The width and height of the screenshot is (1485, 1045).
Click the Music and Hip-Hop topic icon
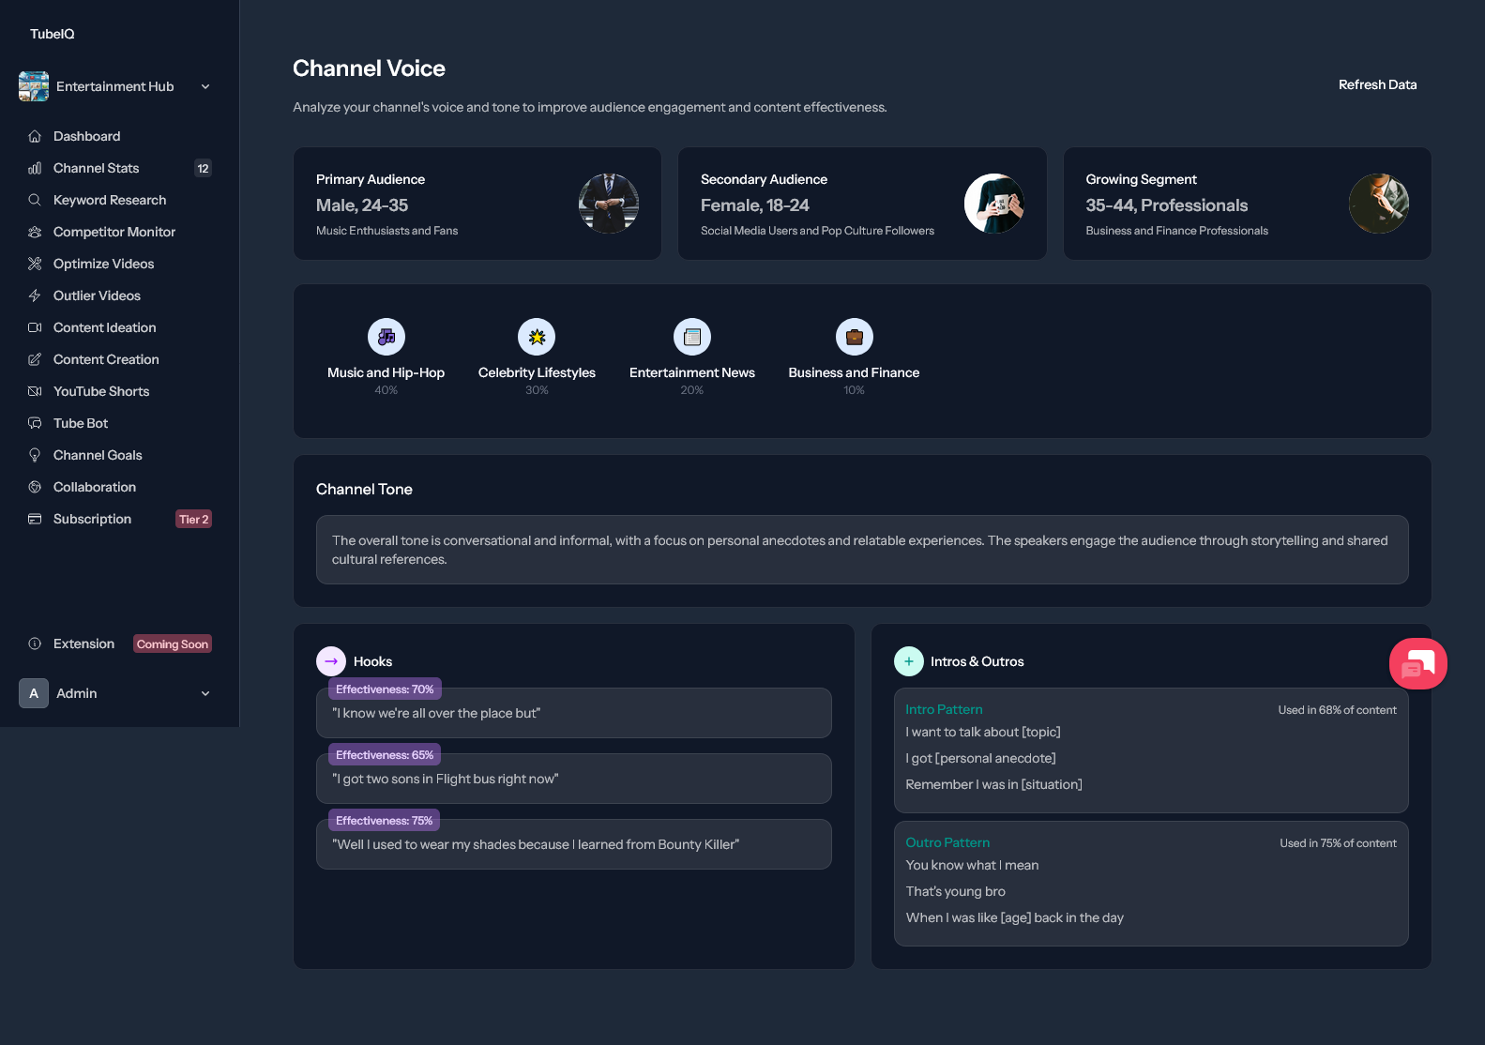pos(386,337)
